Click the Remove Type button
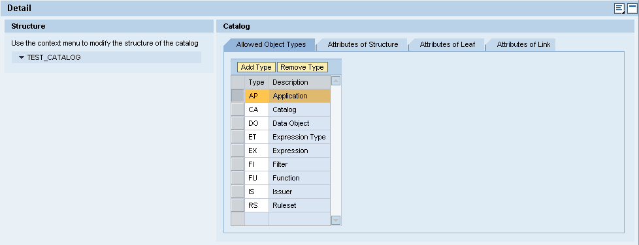The width and height of the screenshot is (639, 245). [x=302, y=67]
